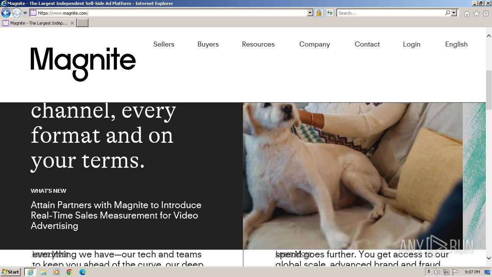Click the Magnite logo
Screen dimensions: 492x277
pos(83,64)
